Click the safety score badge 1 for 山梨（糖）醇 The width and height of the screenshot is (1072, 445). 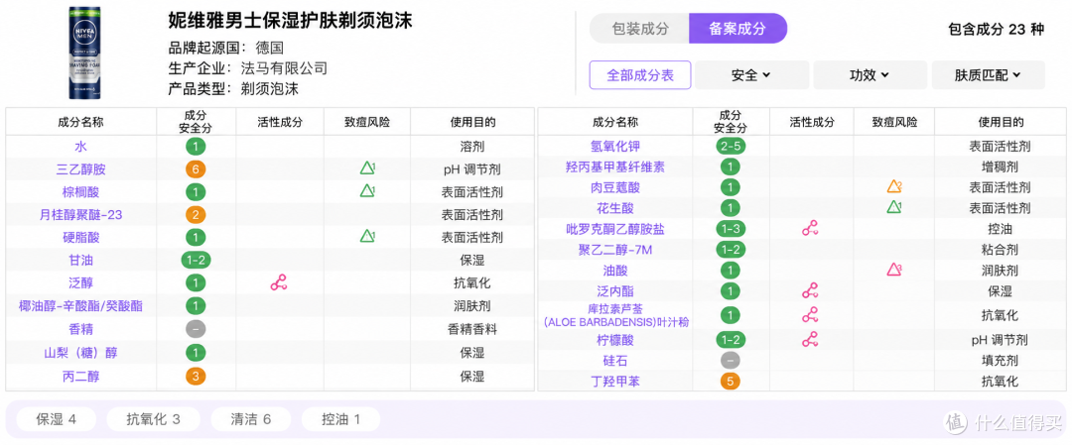tap(195, 353)
